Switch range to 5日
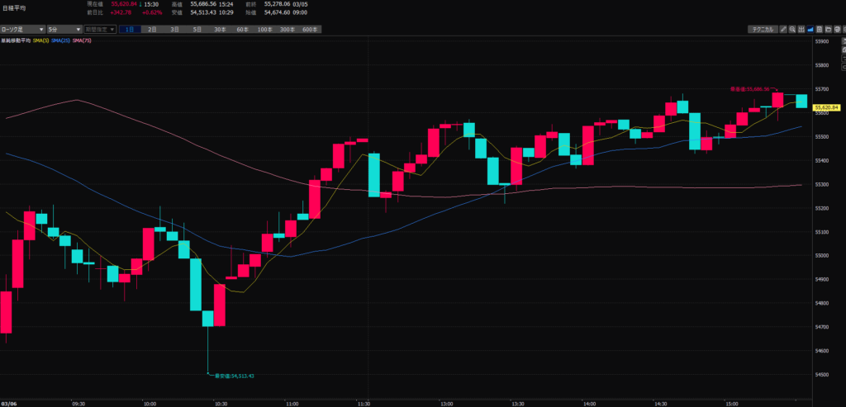 coord(197,29)
